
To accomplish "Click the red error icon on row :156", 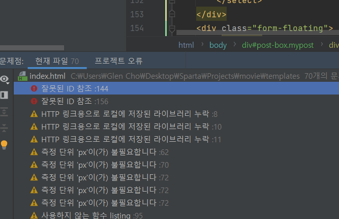I will (34, 101).
